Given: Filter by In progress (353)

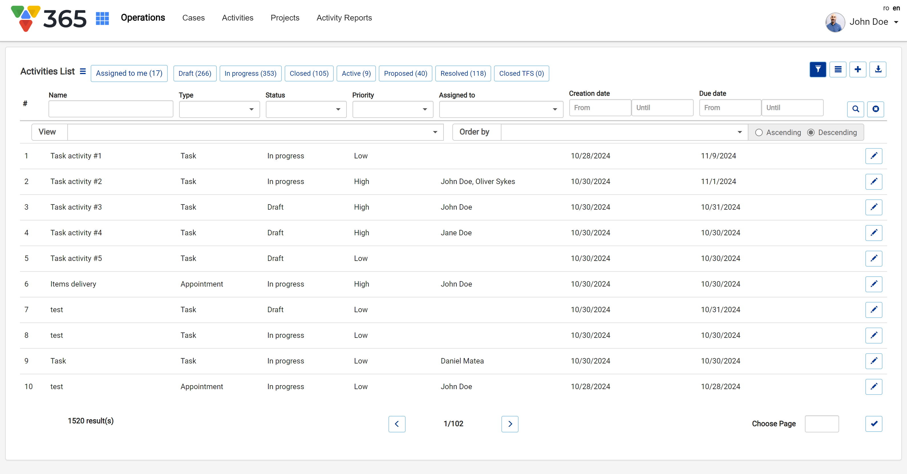Looking at the screenshot, I should point(250,73).
